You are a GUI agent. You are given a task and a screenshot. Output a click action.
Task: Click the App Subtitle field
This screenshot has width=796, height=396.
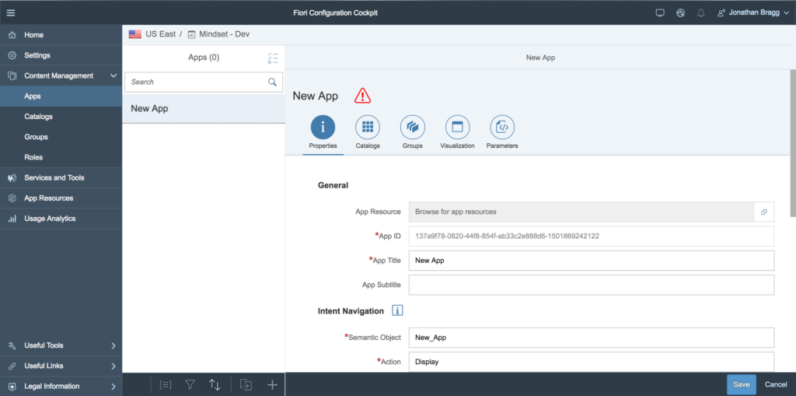pos(592,285)
